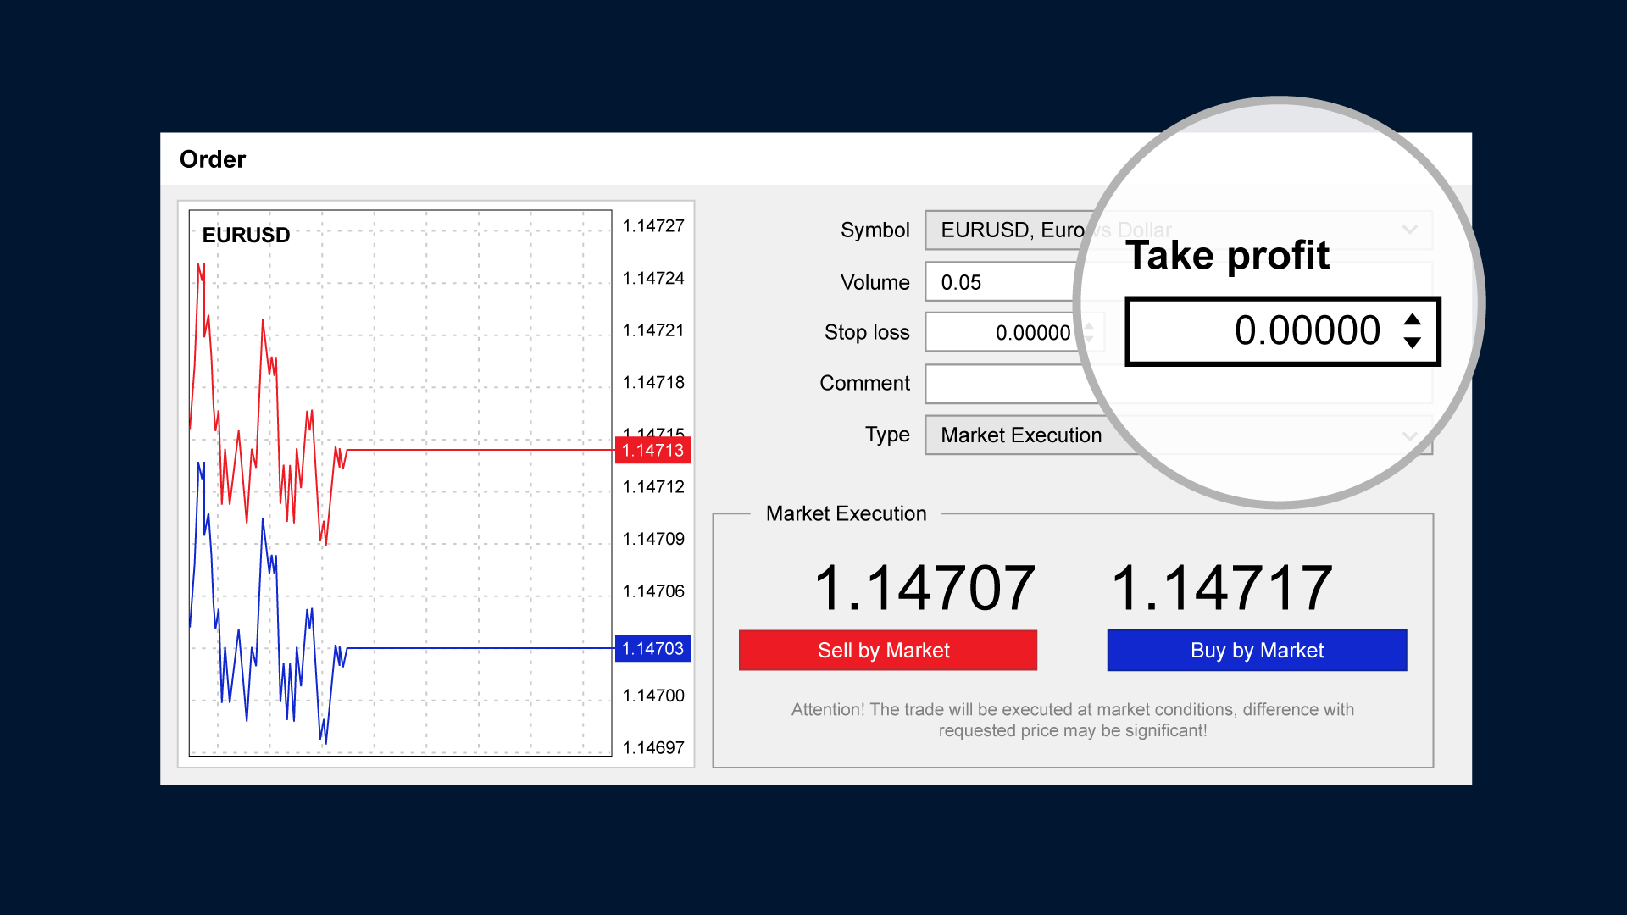Click the red 1.14713 price tag

pyautogui.click(x=652, y=451)
